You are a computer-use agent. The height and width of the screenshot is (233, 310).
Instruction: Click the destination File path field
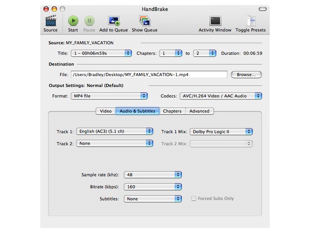149,74
